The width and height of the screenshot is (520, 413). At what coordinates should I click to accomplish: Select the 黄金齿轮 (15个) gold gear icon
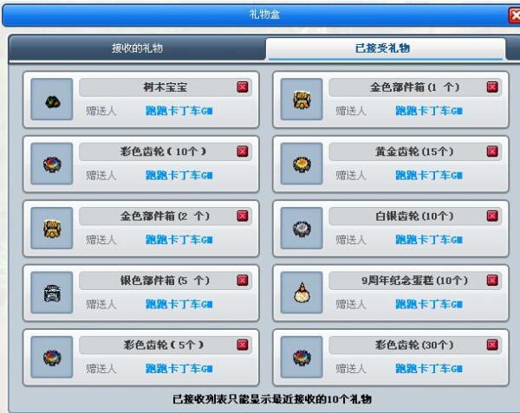click(x=302, y=164)
